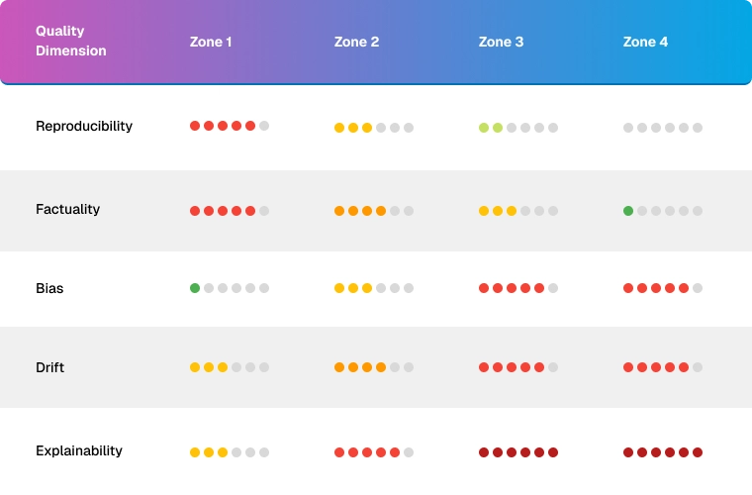Click Explainability Zone 4 dark red rating
The image size is (752, 495).
[663, 452]
